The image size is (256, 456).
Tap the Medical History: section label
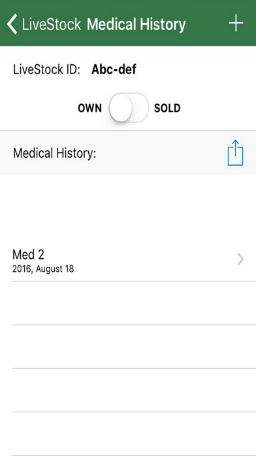54,153
